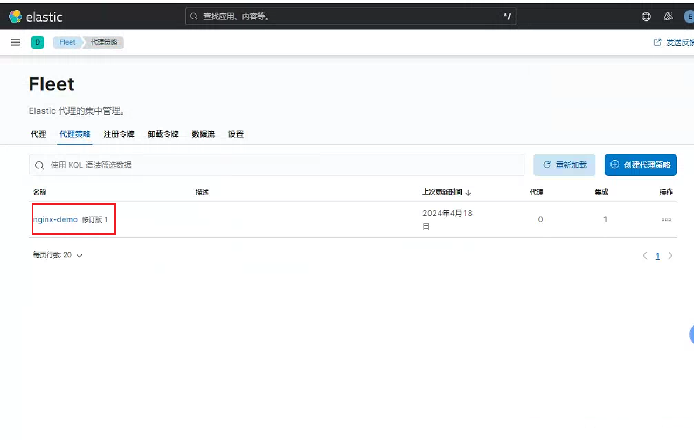The width and height of the screenshot is (694, 440).
Task: Click page number 1
Action: click(x=657, y=256)
